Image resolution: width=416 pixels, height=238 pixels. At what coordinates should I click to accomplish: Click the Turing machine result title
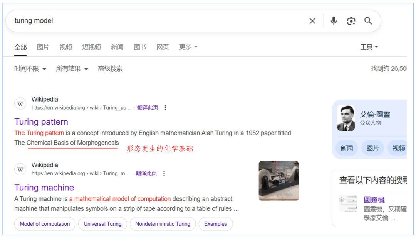coord(44,188)
